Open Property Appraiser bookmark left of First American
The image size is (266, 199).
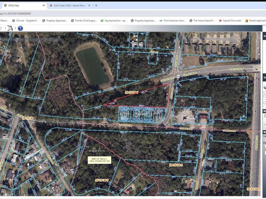(x=143, y=21)
